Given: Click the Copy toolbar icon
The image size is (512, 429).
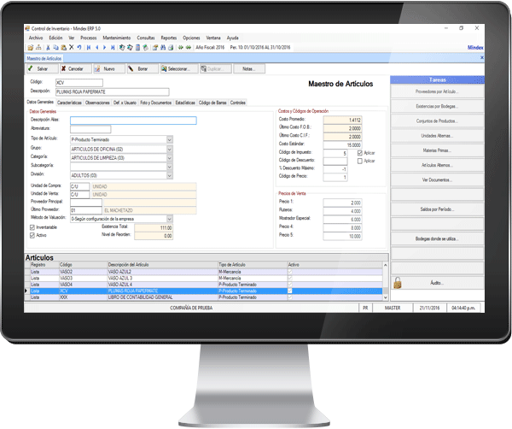Looking at the screenshot, I should point(55,48).
